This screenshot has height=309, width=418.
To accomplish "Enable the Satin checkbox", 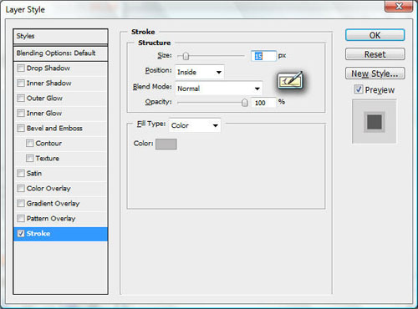I will 21,174.
